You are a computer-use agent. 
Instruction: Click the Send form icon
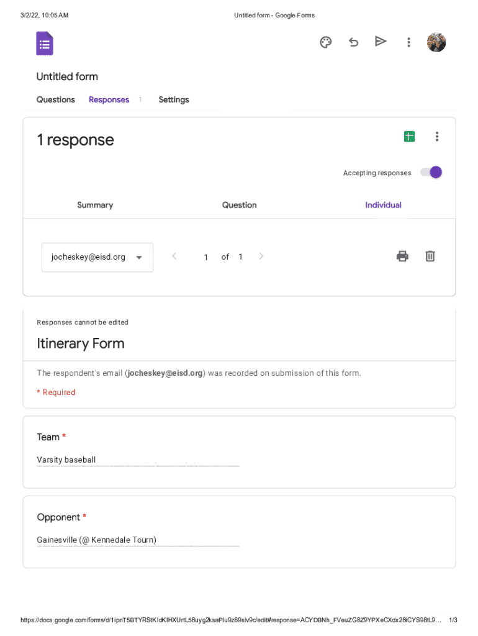pos(381,42)
